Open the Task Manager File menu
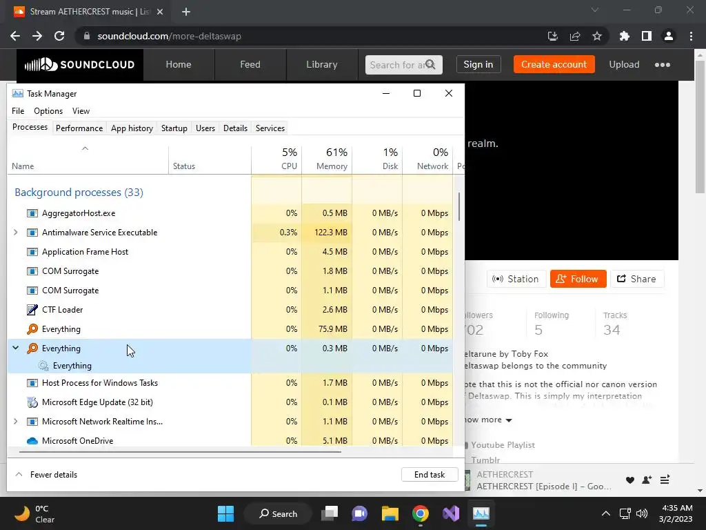This screenshot has width=706, height=530. (18, 111)
